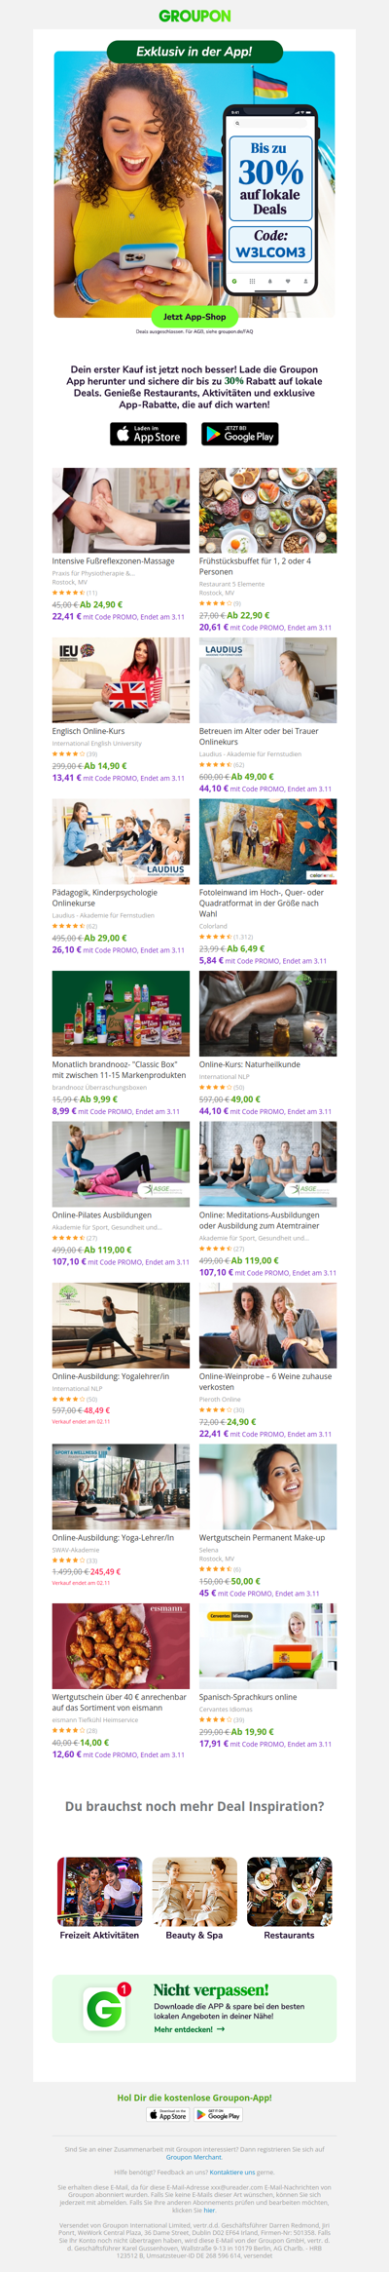Screen dimensions: 389x2272
Task: Open the Frühstücksbuffet deal title
Action: click(x=255, y=566)
